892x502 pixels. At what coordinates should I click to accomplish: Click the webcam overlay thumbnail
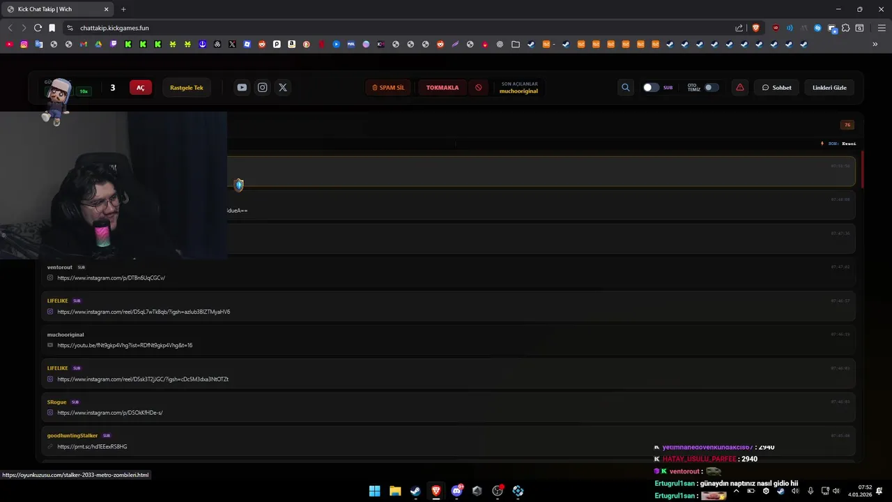[114, 185]
